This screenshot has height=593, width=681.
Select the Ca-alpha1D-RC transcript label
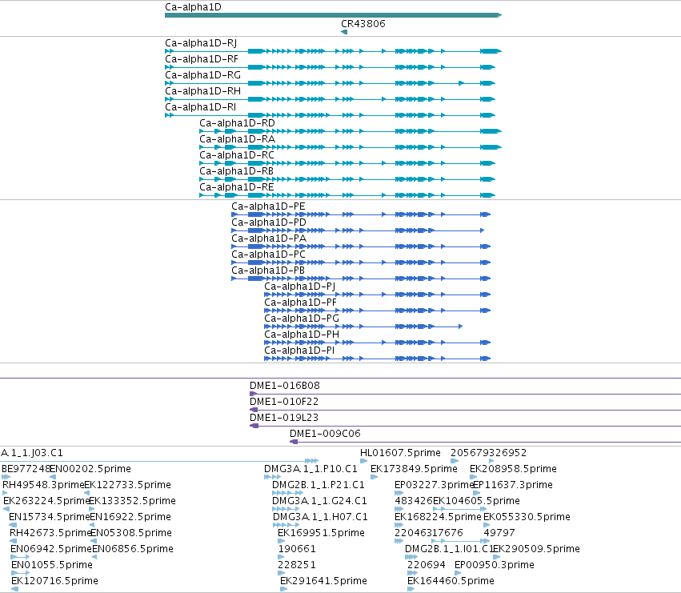point(237,155)
